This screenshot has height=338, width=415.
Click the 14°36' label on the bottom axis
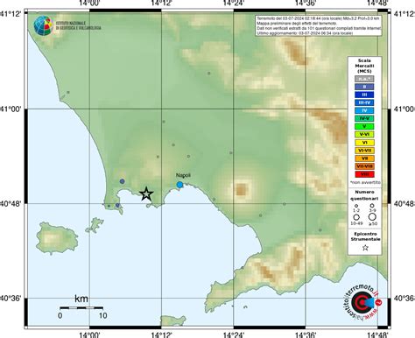click(306, 334)
